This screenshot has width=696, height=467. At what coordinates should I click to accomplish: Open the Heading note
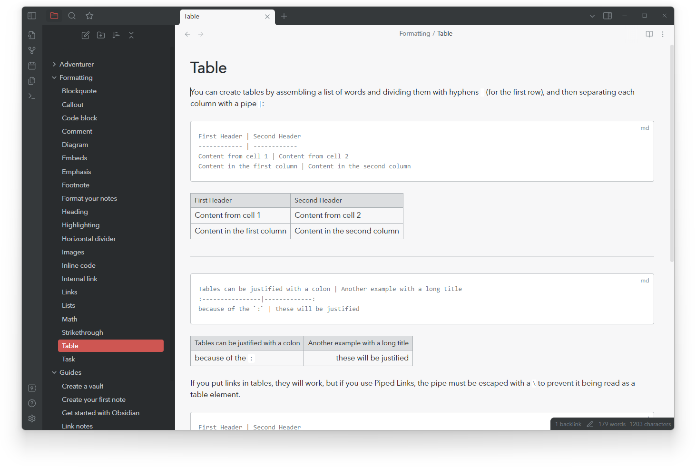(75, 212)
